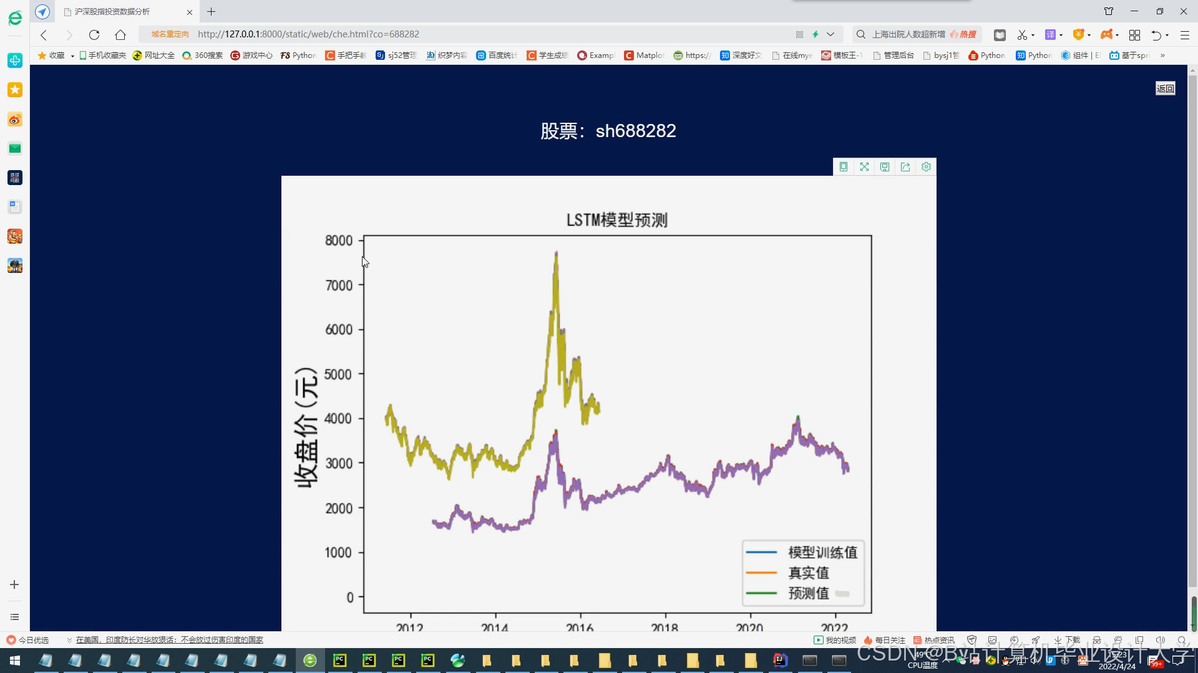
Task: Click the browser skin shirt icon
Action: (1109, 11)
